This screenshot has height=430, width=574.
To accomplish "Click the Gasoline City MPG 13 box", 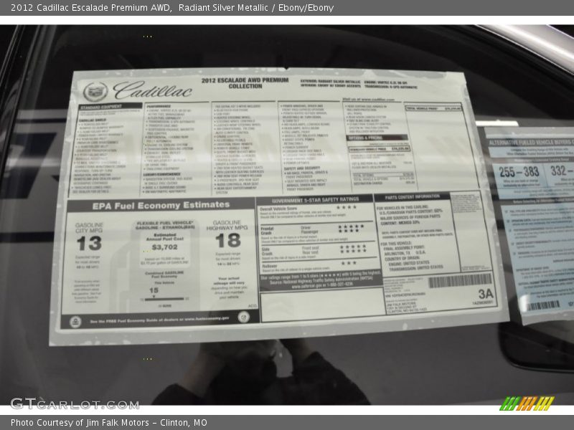I will (x=89, y=242).
